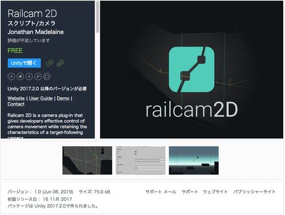Open the Demo link
Viewport: 285px width, 215px height.
pyautogui.click(x=63, y=98)
